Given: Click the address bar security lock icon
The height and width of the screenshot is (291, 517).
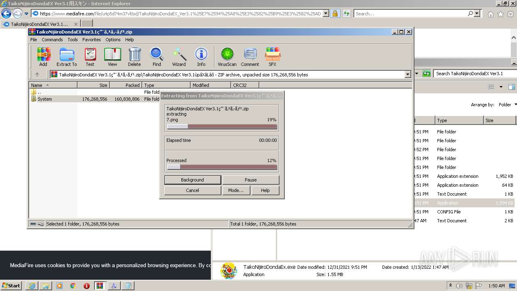Looking at the screenshot, I should coord(335,13).
